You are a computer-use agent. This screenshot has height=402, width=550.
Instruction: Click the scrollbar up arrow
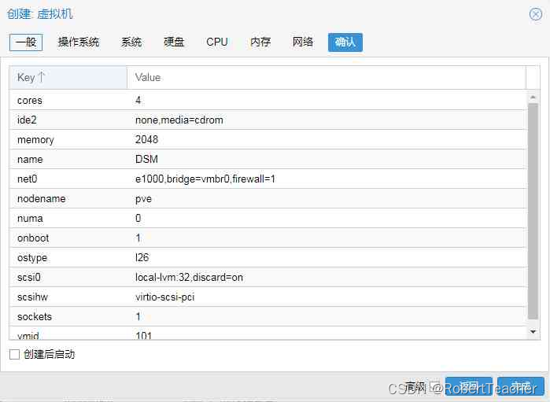(x=533, y=97)
